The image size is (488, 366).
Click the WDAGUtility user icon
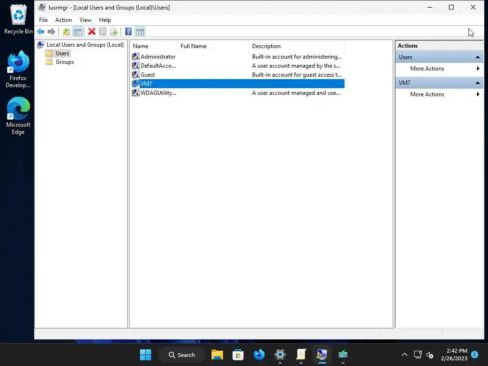136,92
